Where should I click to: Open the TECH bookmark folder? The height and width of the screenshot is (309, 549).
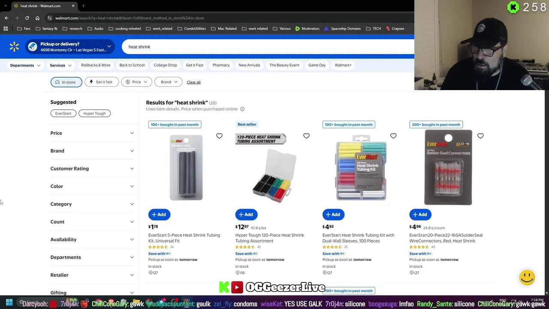(x=374, y=29)
